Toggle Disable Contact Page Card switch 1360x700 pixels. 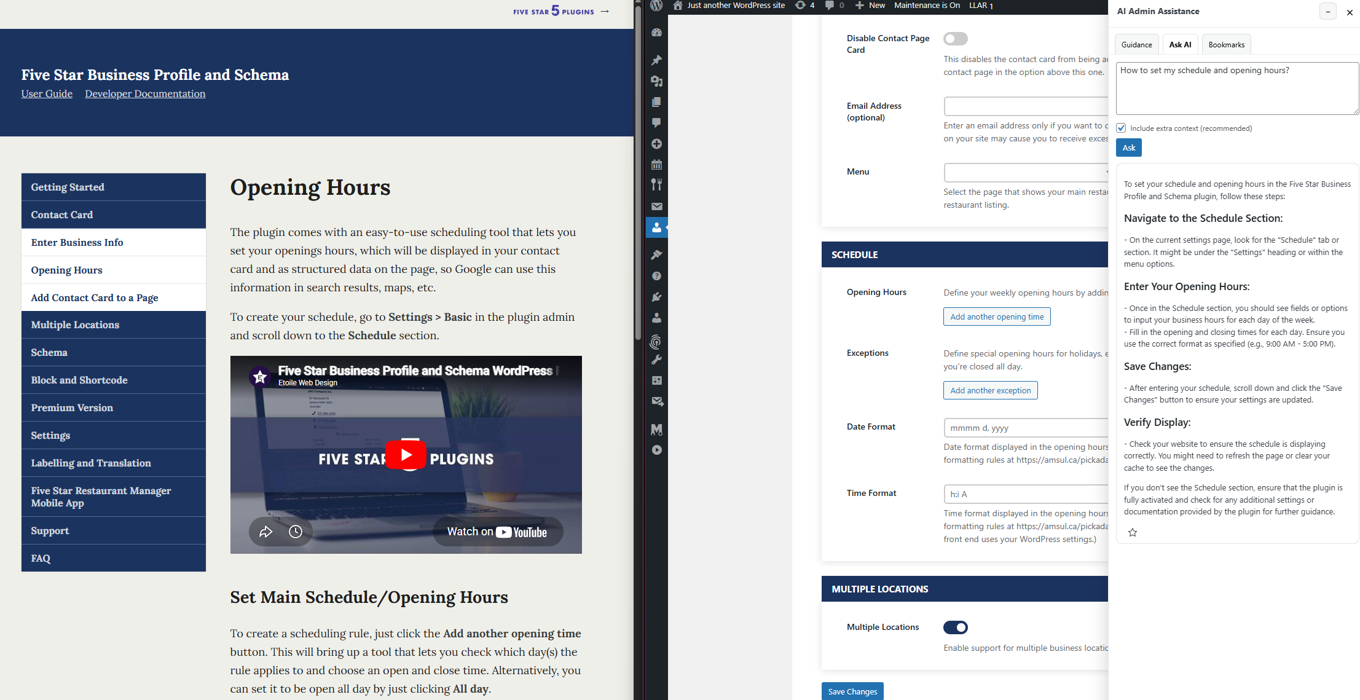pos(955,39)
